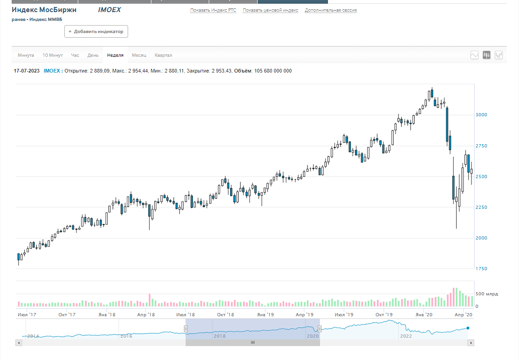The height and width of the screenshot is (360, 519).
Task: Click Дополнительная сессия link
Action: click(x=331, y=10)
